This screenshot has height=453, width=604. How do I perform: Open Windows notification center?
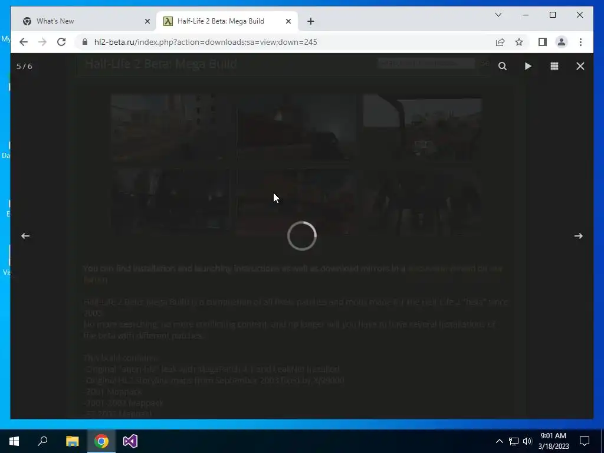585,441
